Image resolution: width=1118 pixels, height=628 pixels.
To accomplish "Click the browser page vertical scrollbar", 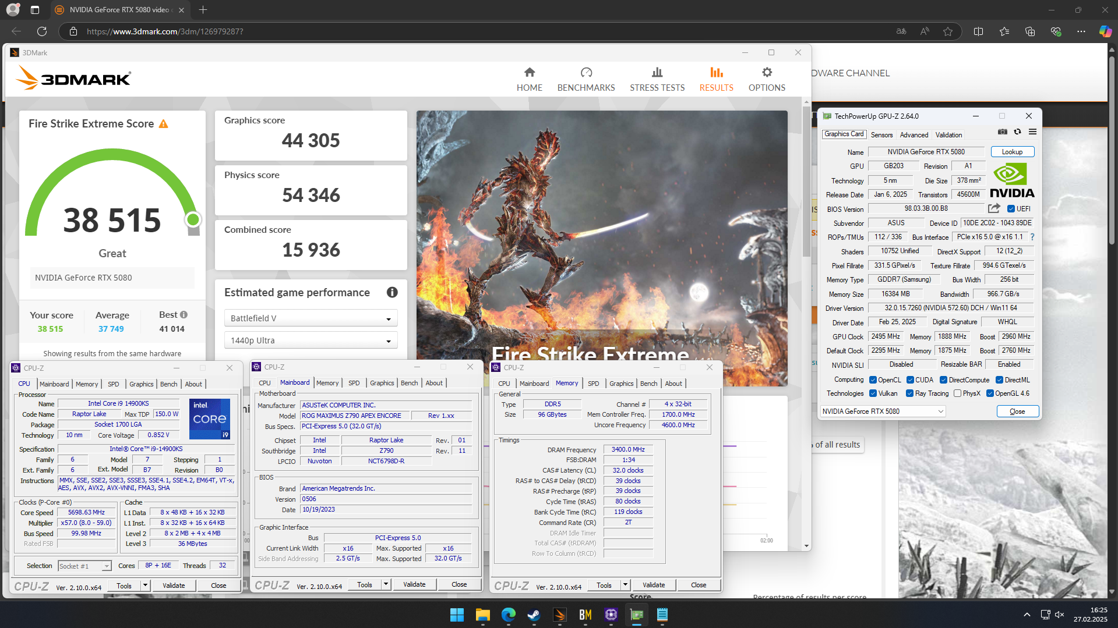I will pos(1112,151).
